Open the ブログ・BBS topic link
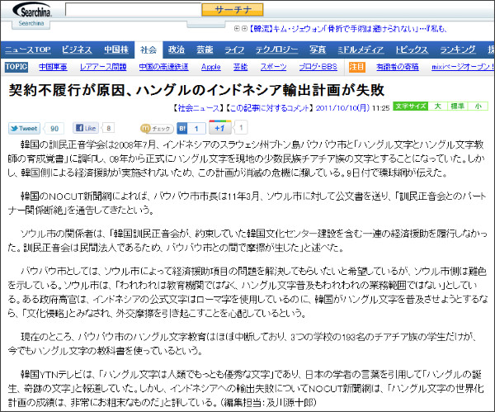The height and width of the screenshot is (412, 495). tap(318, 67)
